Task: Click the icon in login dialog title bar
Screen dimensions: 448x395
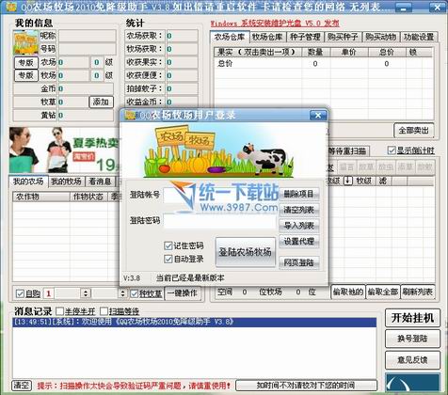Action: [130, 115]
